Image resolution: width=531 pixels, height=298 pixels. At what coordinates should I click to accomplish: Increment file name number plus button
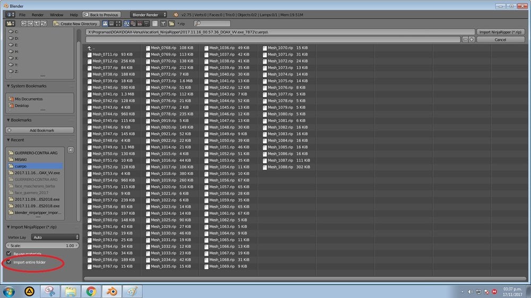click(x=472, y=40)
